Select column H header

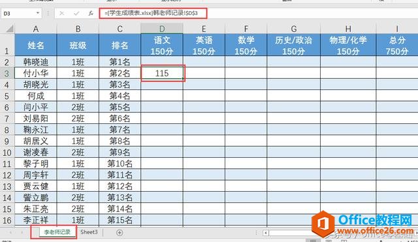click(348, 29)
